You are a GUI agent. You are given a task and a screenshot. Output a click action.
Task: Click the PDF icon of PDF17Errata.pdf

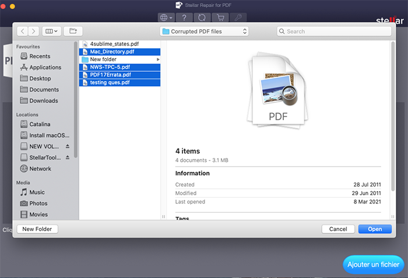pyautogui.click(x=85, y=75)
